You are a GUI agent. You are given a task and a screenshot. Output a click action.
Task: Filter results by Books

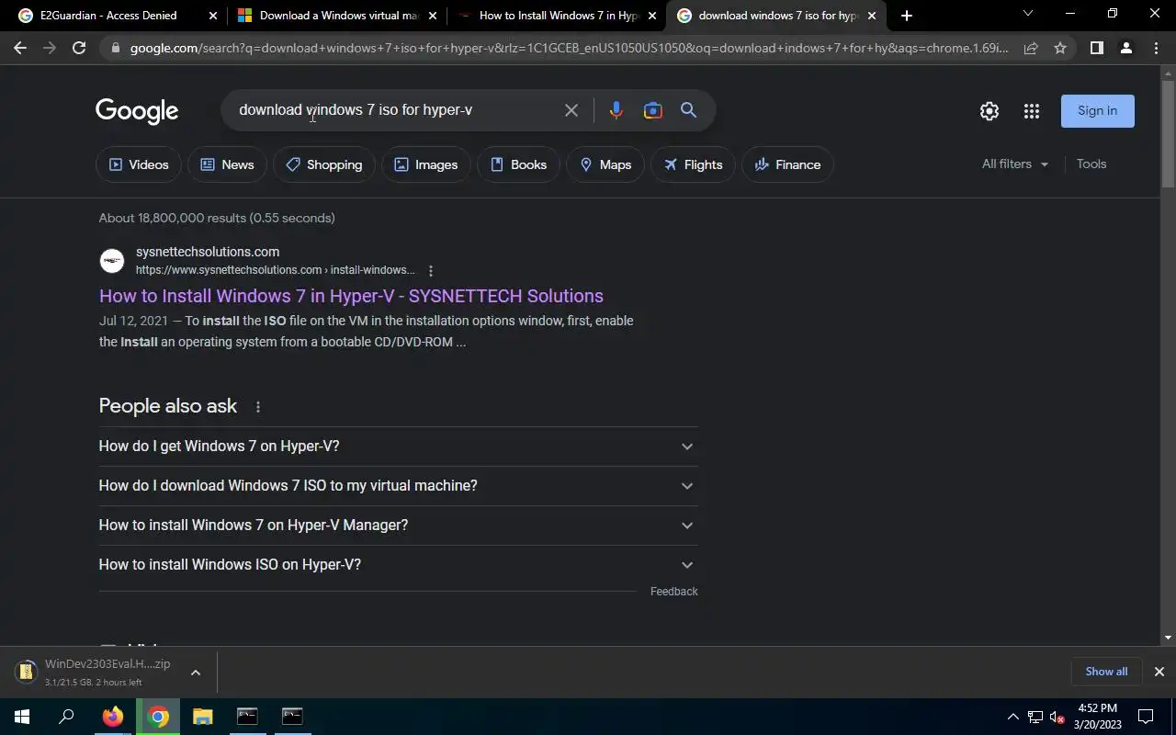click(519, 164)
